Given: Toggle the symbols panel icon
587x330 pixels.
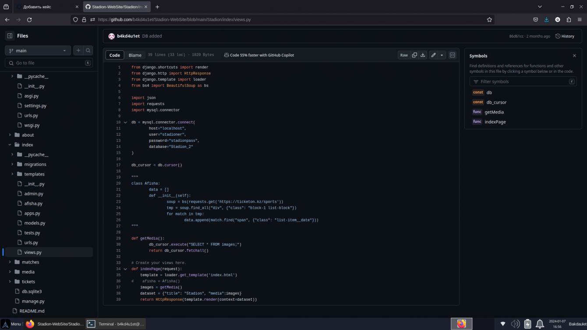Looking at the screenshot, I should click(x=453, y=55).
